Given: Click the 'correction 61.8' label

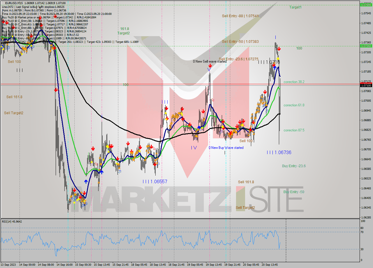Looking at the screenshot, I should tap(294, 105).
